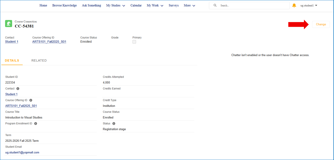Screen dimensions: 334x160
Task: Click the info icon next to Course Offering ID
Action: pos(31,100)
